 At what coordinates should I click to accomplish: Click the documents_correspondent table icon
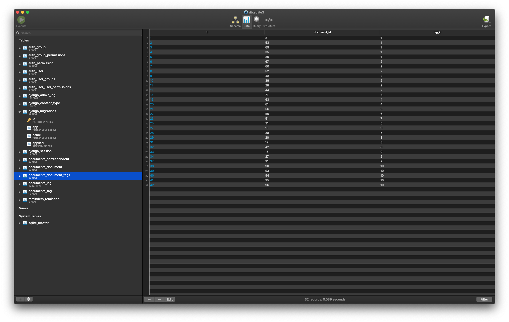click(x=25, y=160)
